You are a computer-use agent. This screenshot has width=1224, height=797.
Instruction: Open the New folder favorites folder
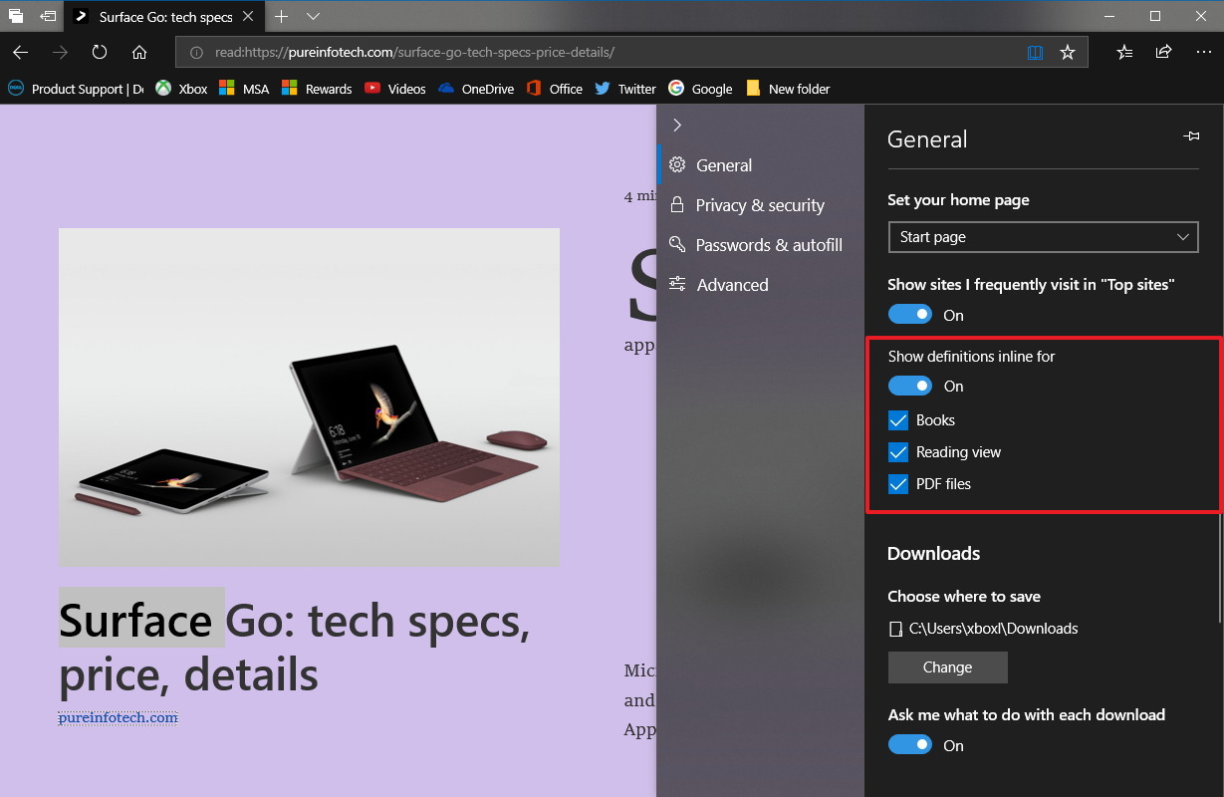click(x=787, y=89)
